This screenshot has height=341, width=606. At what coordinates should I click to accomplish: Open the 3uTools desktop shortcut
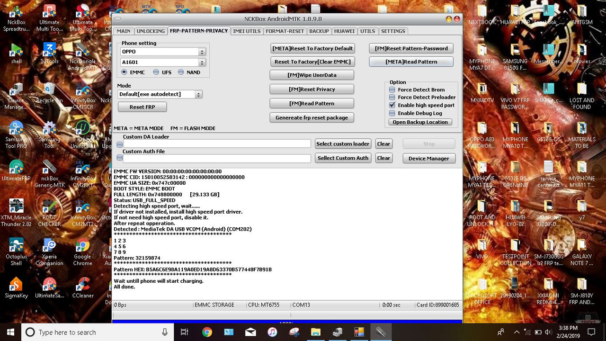coord(49,53)
